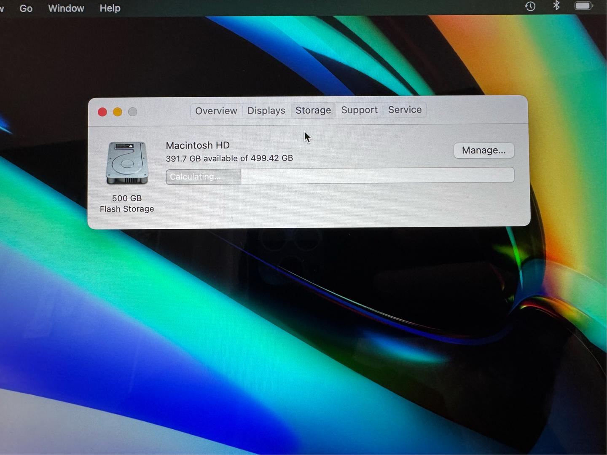The width and height of the screenshot is (607, 455).
Task: Switch to the Displays tab
Action: tap(266, 110)
